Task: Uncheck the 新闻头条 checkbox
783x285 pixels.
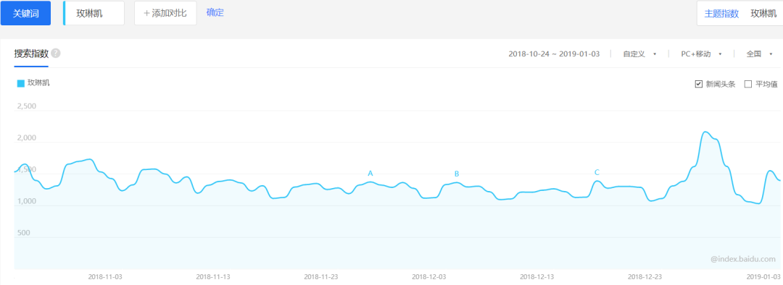Action: (699, 84)
